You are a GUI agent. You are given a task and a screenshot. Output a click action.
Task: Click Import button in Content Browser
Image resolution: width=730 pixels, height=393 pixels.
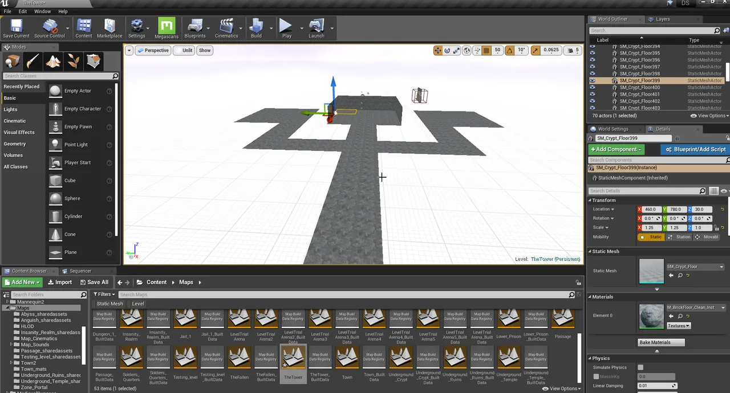pyautogui.click(x=60, y=282)
